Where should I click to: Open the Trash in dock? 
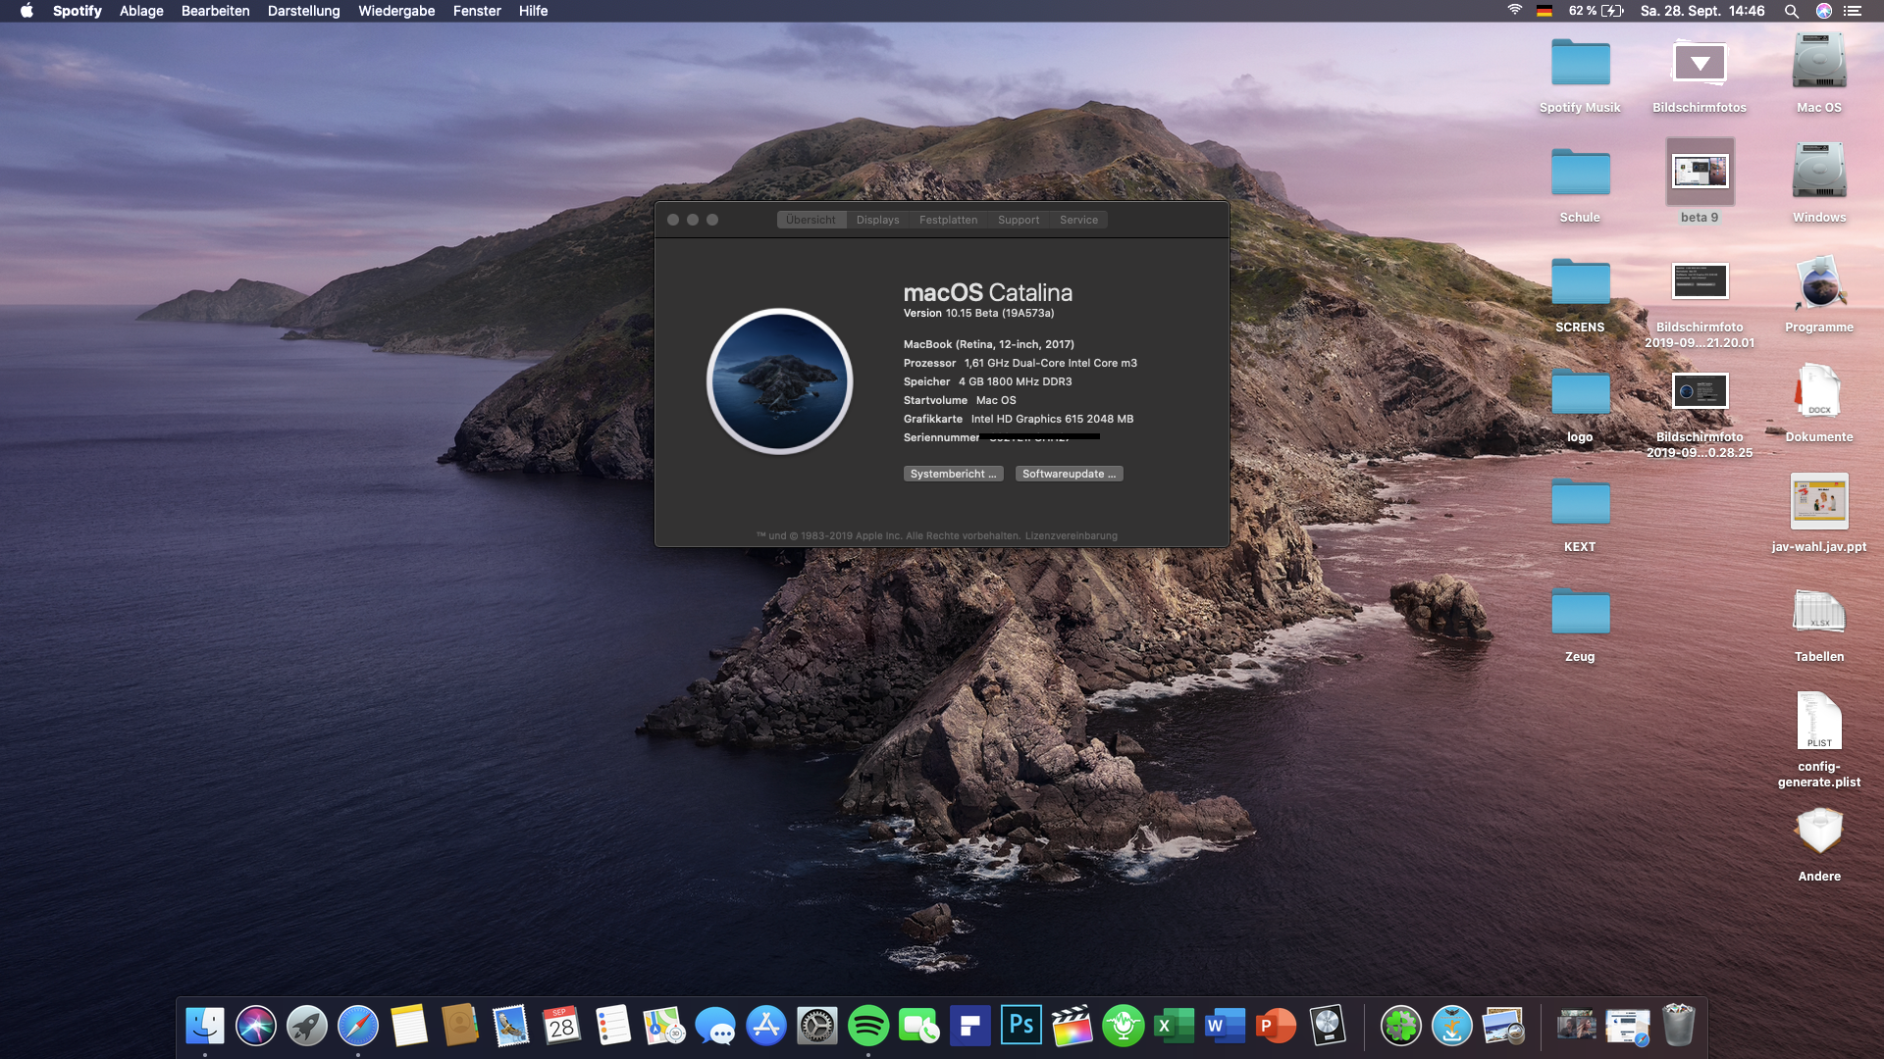point(1679,1026)
